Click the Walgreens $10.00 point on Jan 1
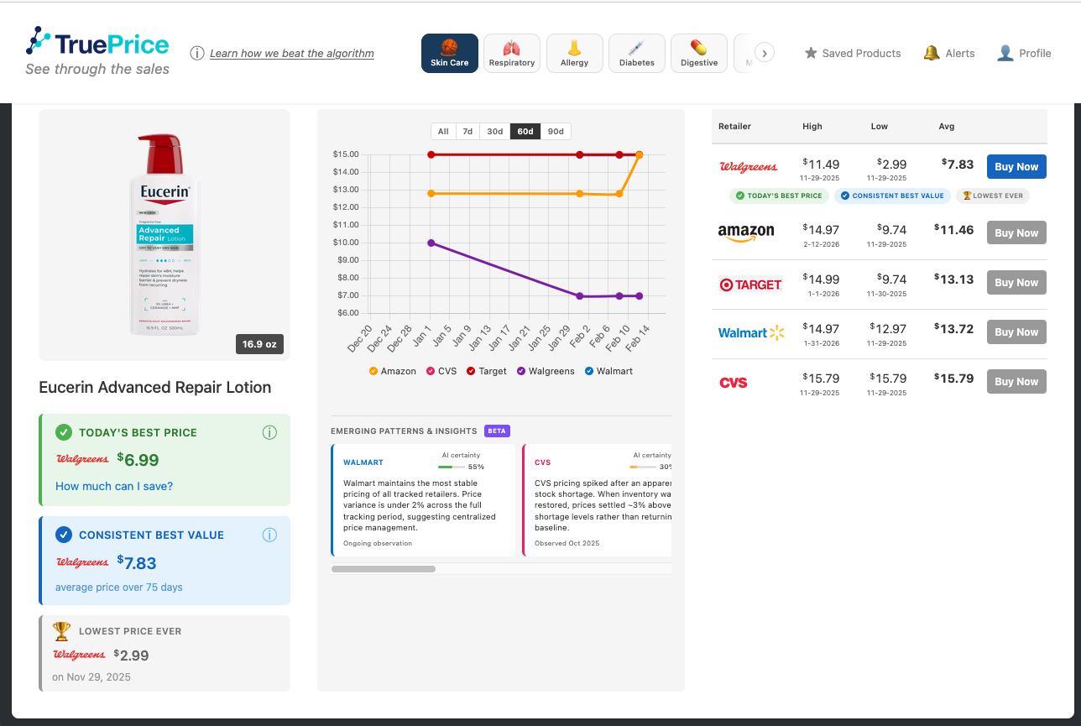The image size is (1081, 726). (x=431, y=243)
